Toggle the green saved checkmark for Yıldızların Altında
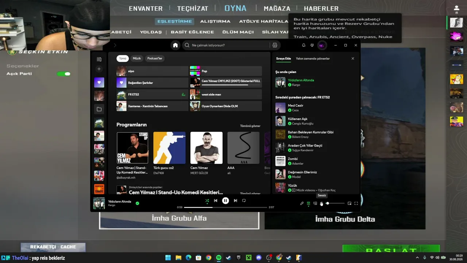Image resolution: width=467 pixels, height=263 pixels. [x=137, y=203]
